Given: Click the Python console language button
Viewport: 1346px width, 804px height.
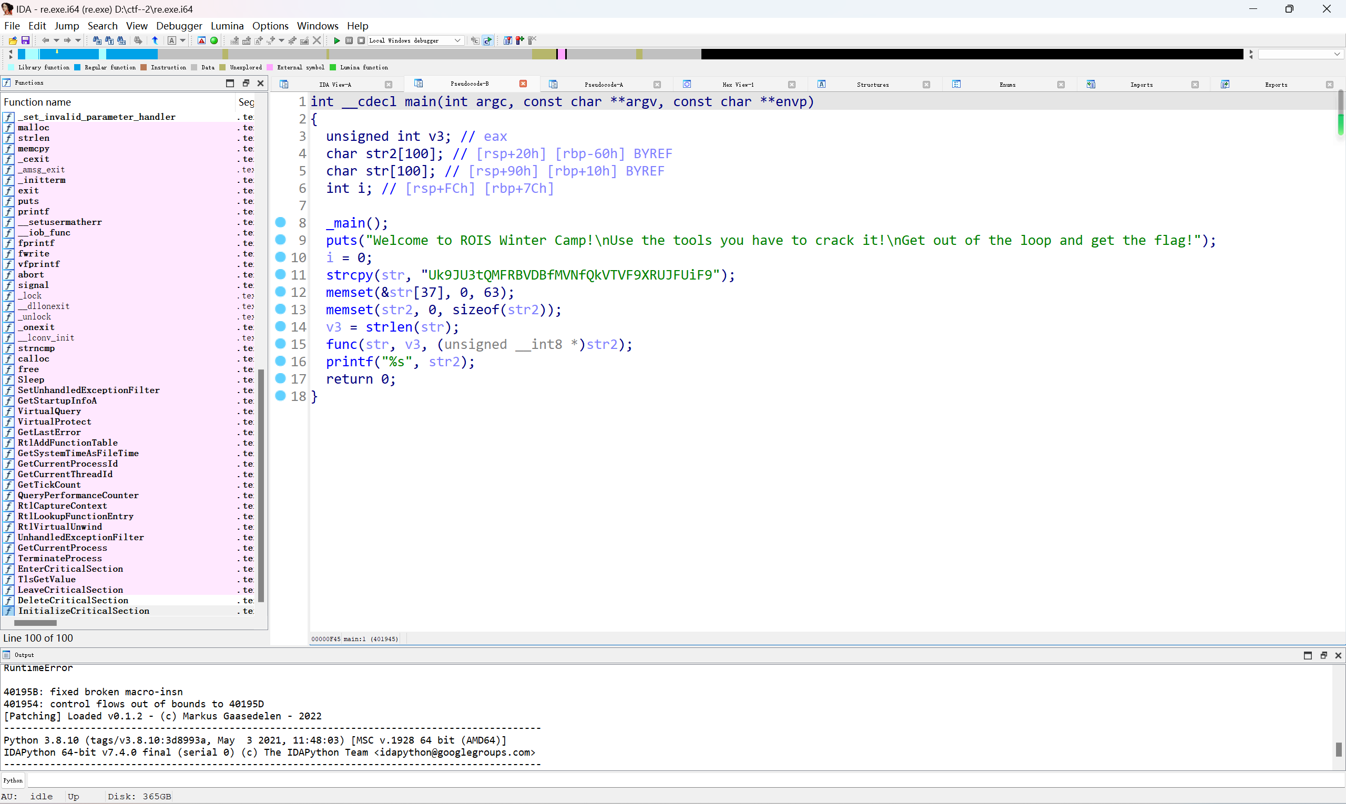Looking at the screenshot, I should tap(13, 780).
